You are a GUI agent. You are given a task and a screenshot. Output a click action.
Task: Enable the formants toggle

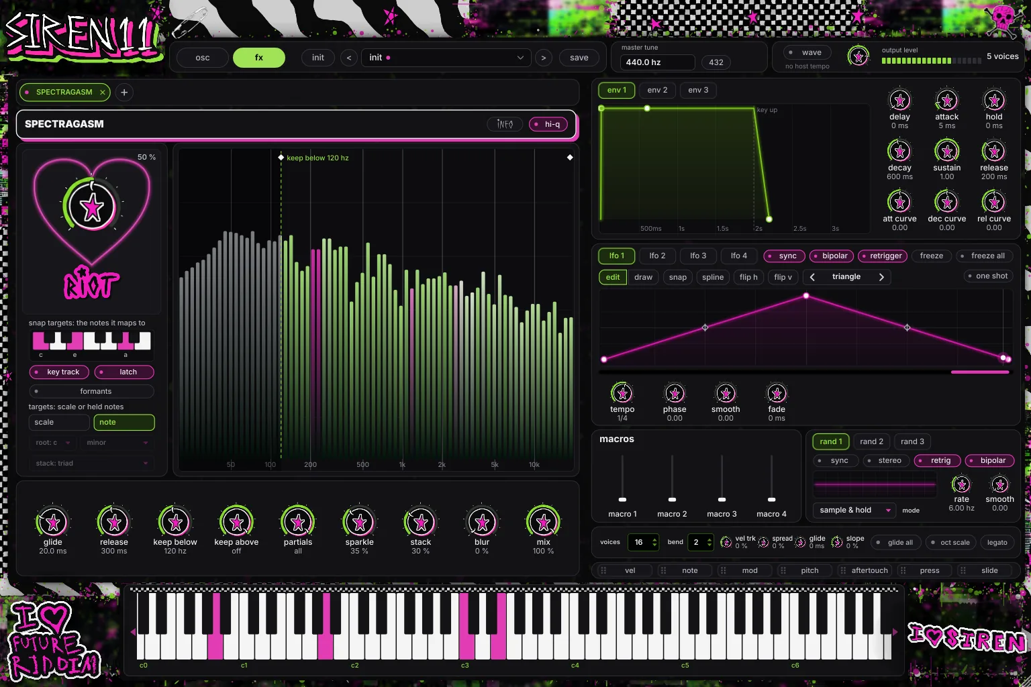pos(92,391)
